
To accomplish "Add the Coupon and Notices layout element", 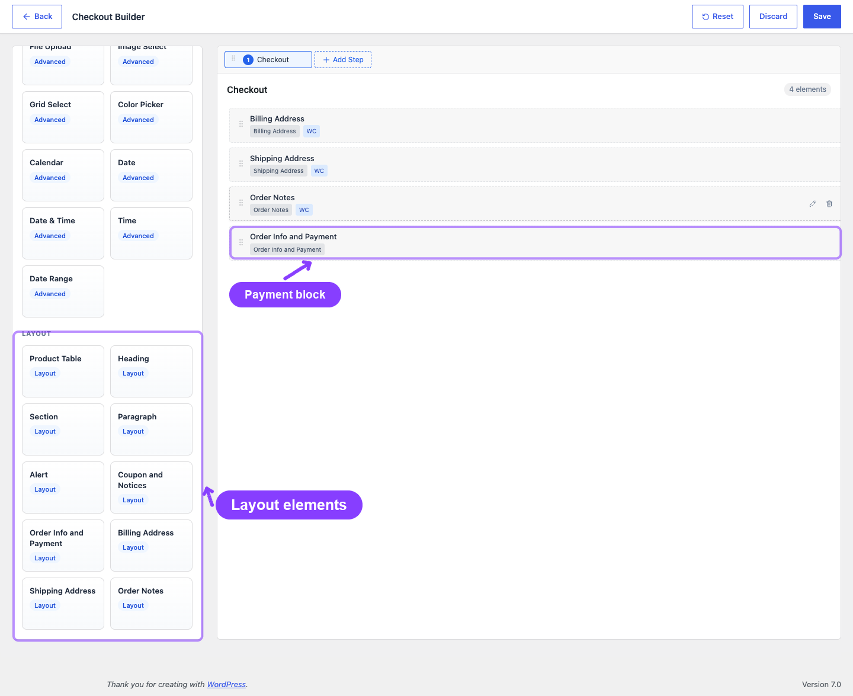I will pos(151,487).
